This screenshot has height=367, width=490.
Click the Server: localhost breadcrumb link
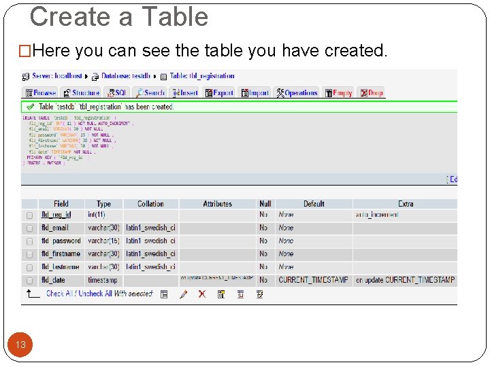57,76
